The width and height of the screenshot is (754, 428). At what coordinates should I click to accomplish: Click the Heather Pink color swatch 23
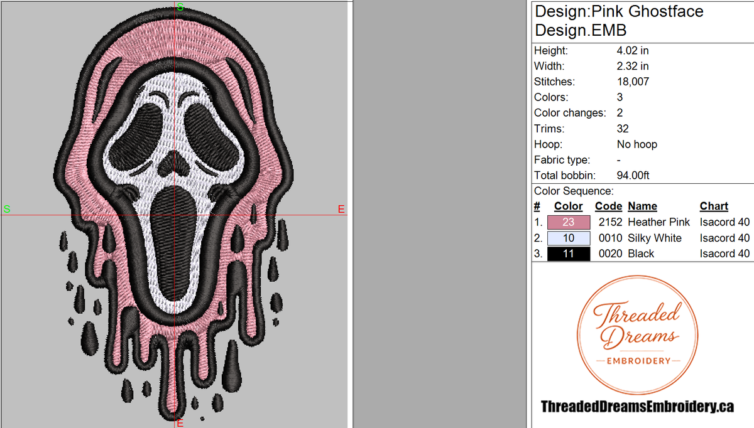point(569,222)
